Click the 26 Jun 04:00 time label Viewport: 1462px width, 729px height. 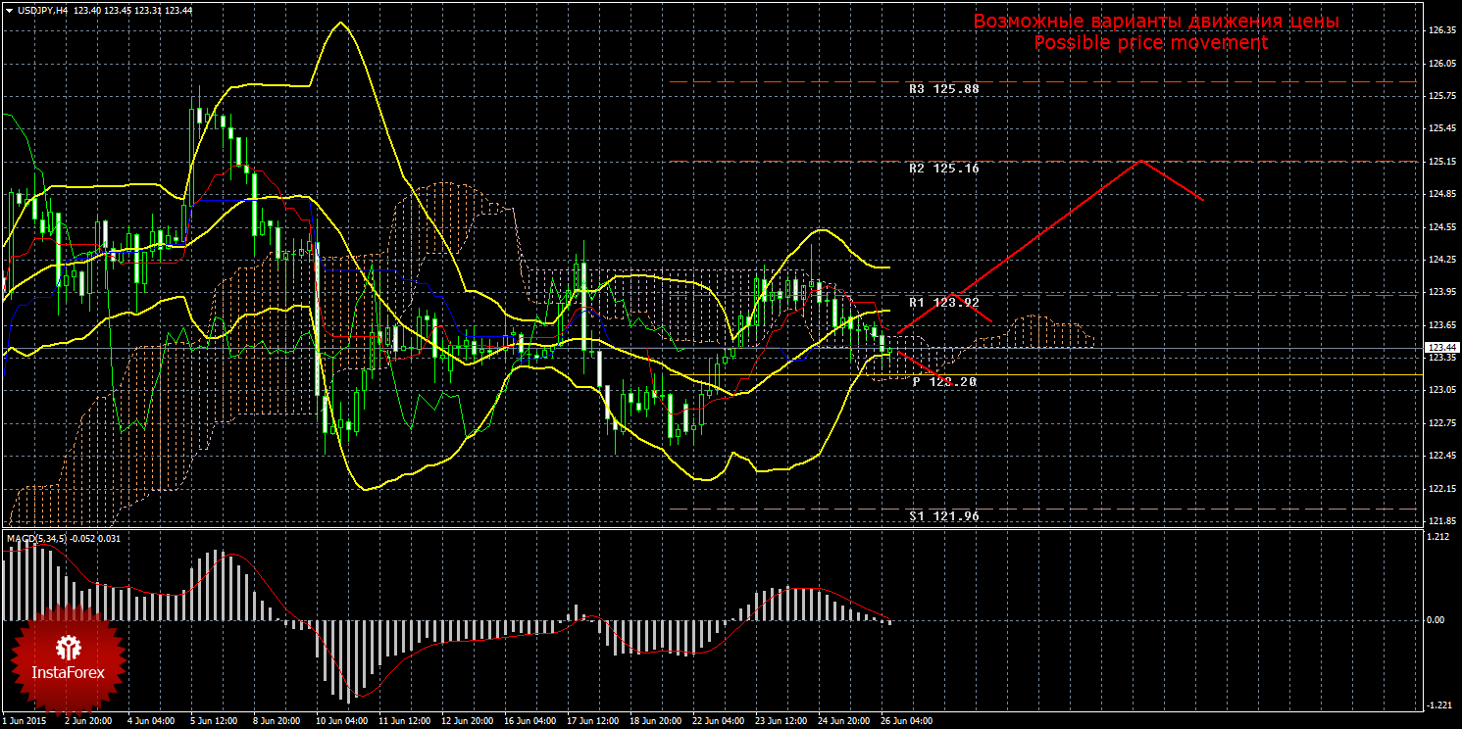[x=906, y=721]
